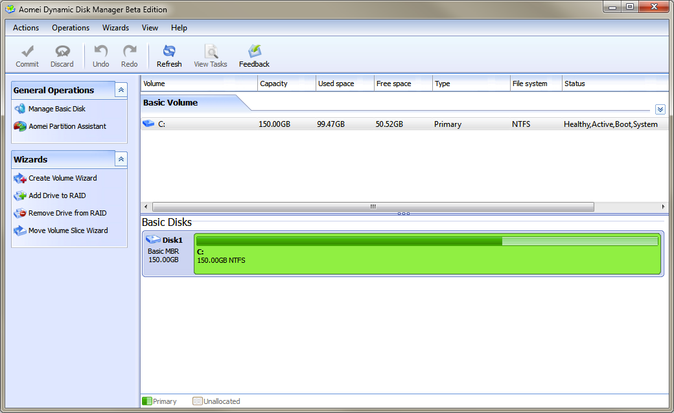Collapse the Wizards panel

(121, 159)
